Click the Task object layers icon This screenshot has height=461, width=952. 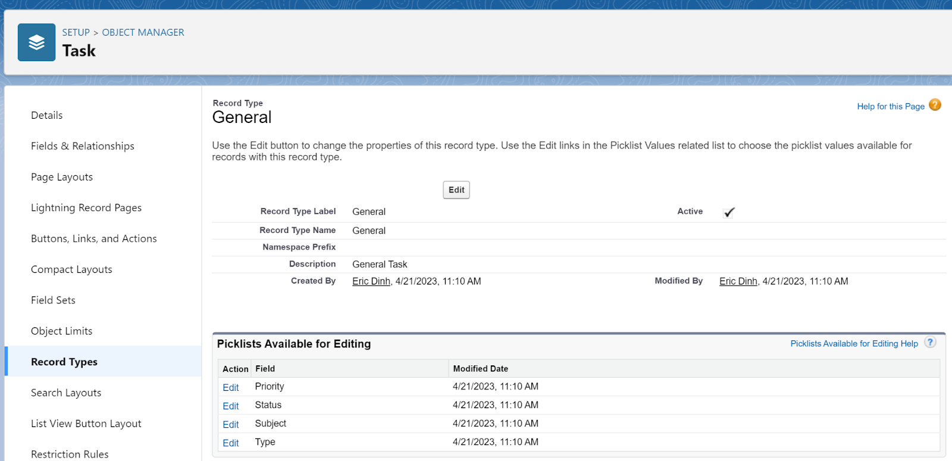click(x=36, y=42)
